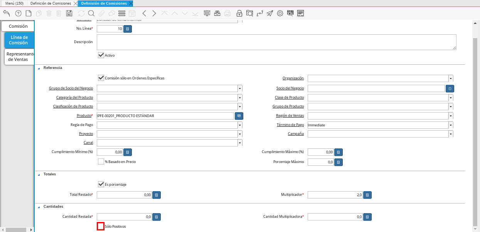The image size is (480, 232).
Task: Open the product lookup button next to Producto
Action: tap(239, 116)
